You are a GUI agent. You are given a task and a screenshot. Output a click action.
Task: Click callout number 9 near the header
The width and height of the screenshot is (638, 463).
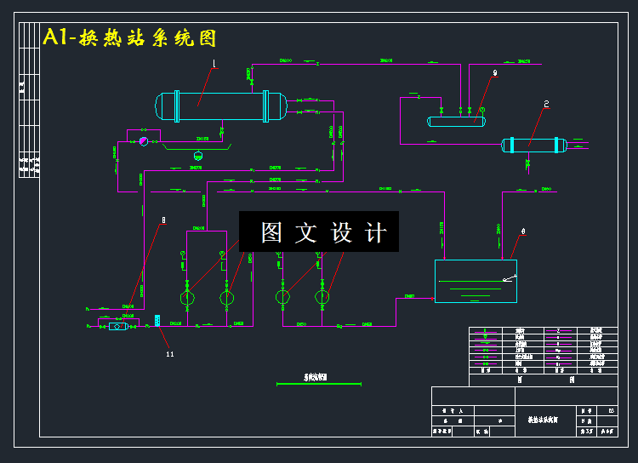pyautogui.click(x=495, y=73)
